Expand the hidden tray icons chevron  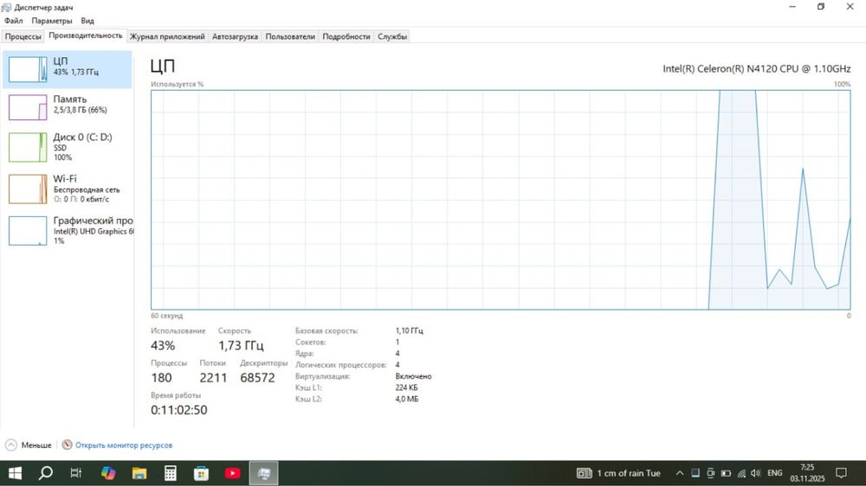pos(680,473)
